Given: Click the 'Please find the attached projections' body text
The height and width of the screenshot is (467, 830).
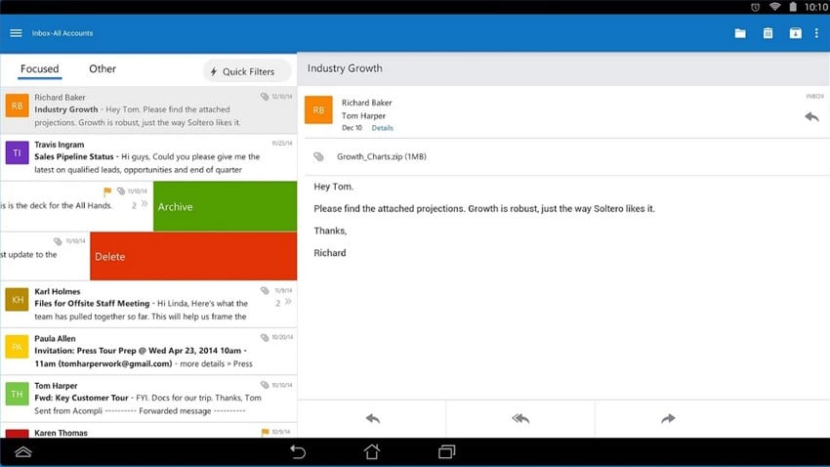Looking at the screenshot, I should coord(483,209).
